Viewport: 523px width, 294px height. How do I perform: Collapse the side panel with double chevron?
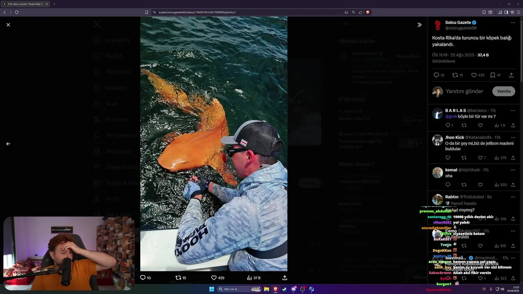pos(419,25)
